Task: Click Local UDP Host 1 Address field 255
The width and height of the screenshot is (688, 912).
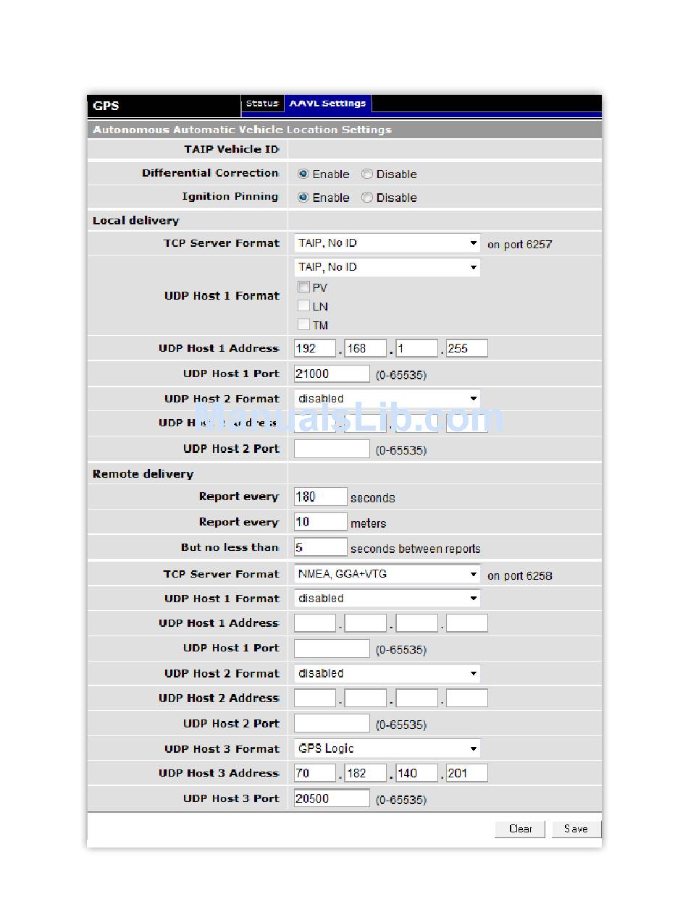Action: tap(467, 348)
